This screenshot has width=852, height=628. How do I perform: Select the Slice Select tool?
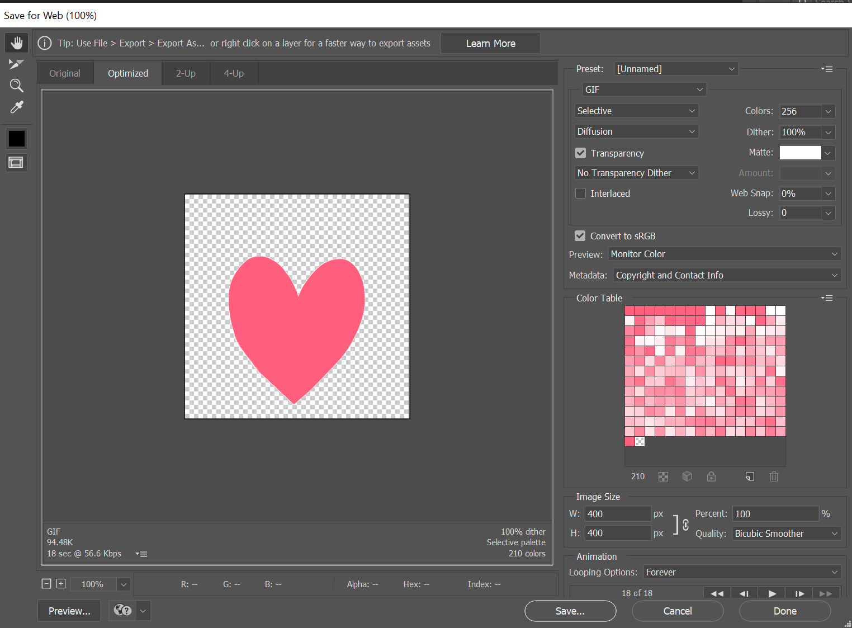17,64
